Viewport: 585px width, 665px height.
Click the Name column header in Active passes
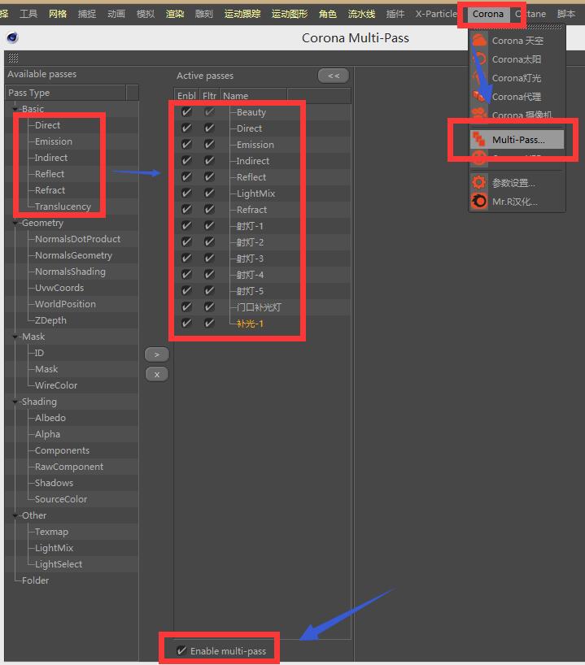click(x=254, y=96)
